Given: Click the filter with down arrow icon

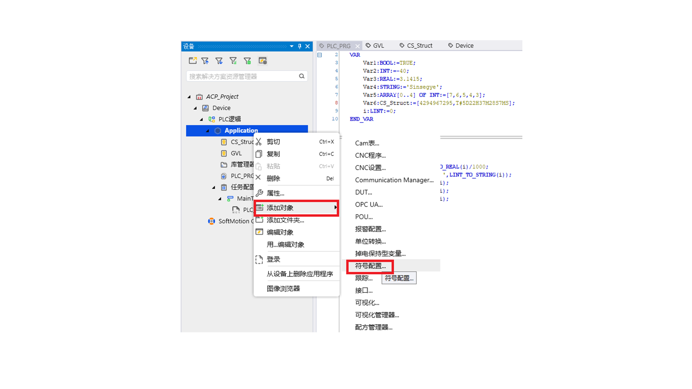Looking at the screenshot, I should pos(219,61).
